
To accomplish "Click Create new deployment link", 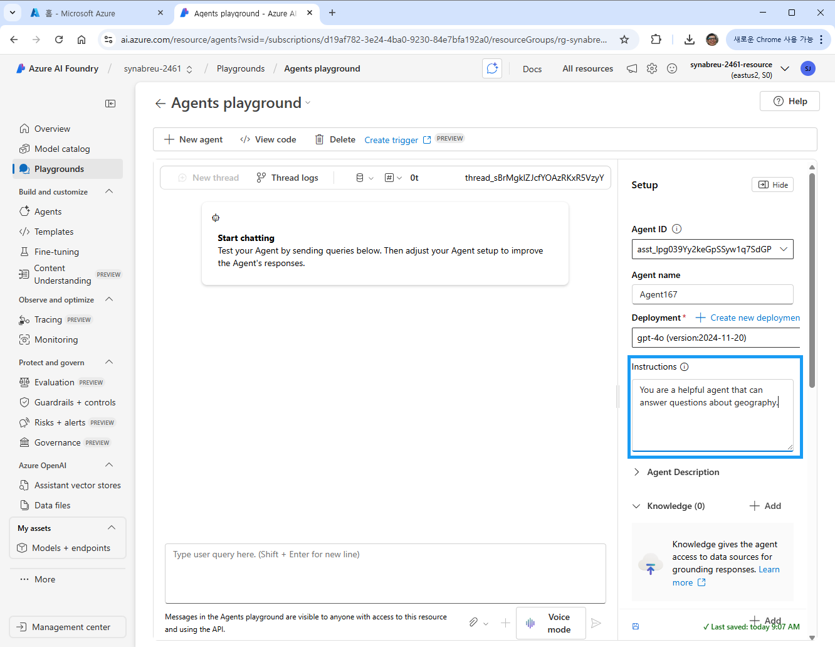I will pyautogui.click(x=748, y=318).
